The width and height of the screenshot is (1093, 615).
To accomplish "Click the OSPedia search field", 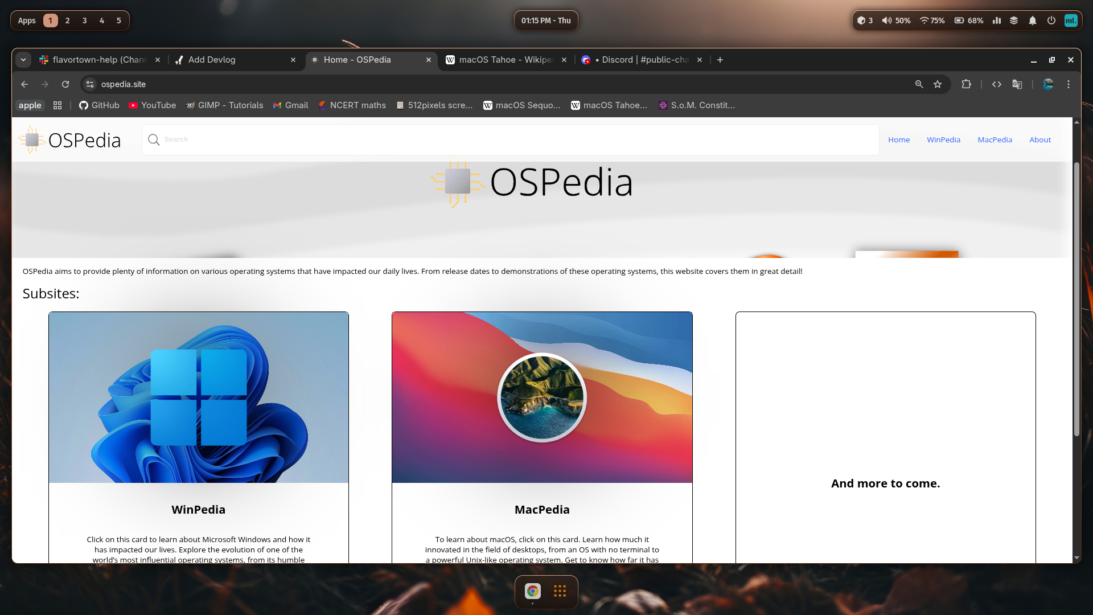I will 512,140.
